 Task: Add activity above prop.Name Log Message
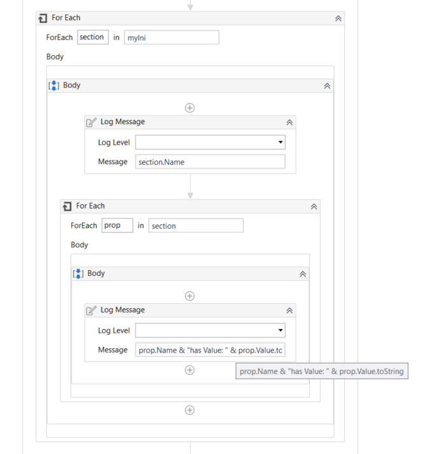pos(190,296)
